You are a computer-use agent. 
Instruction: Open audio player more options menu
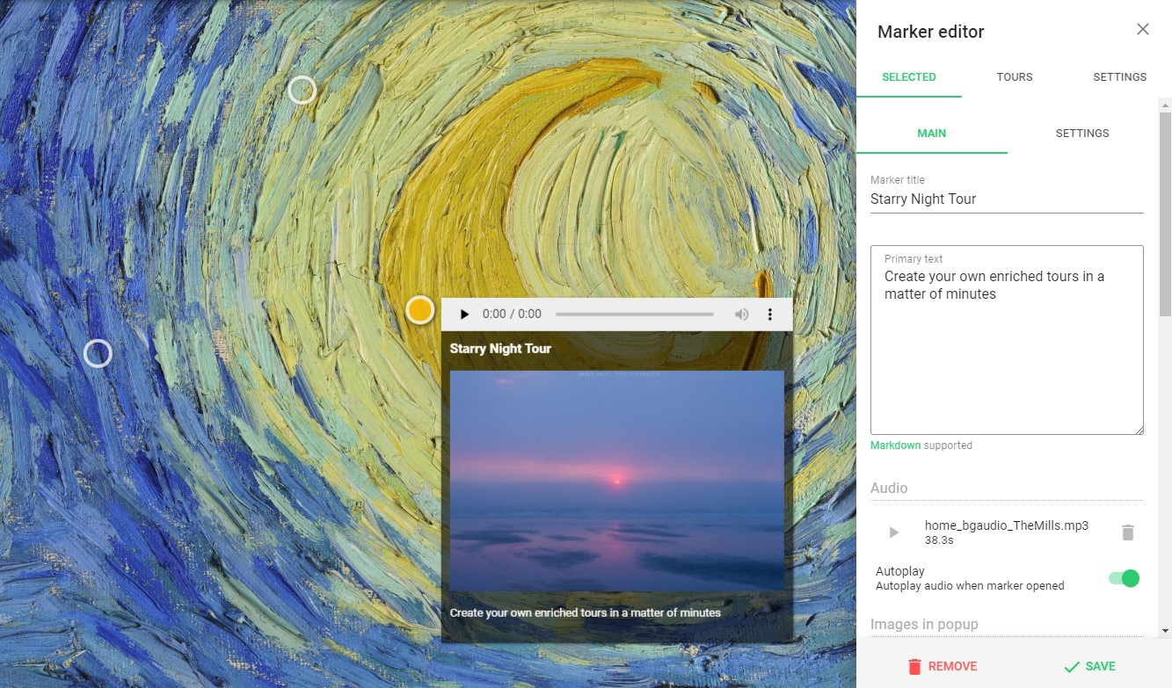tap(770, 315)
